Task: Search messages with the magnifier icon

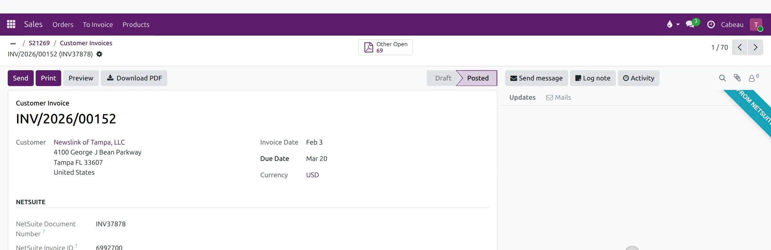Action: pos(722,78)
